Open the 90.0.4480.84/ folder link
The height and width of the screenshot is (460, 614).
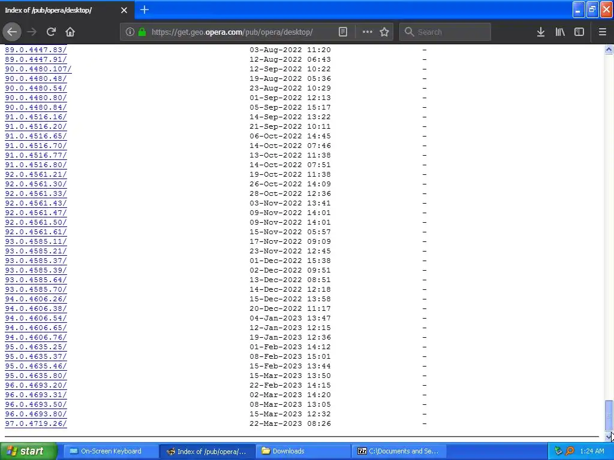click(35, 107)
